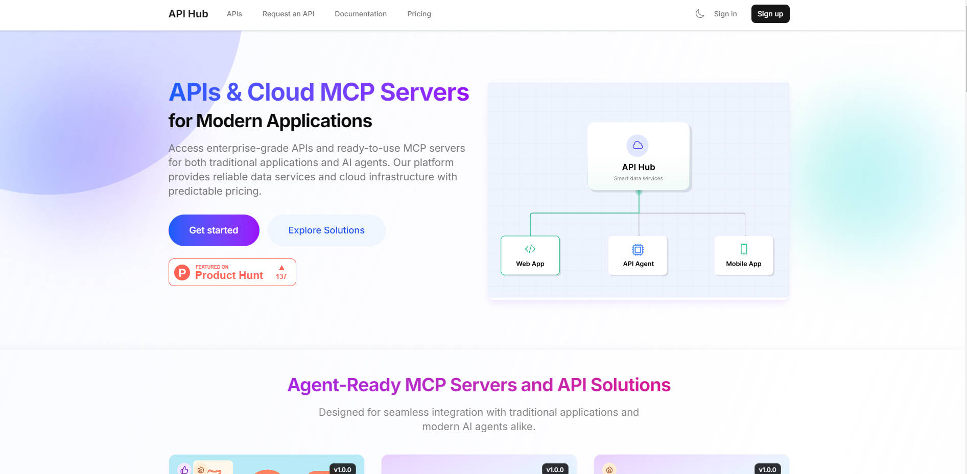Click the API Hub logo
This screenshot has height=474, width=967.
188,14
